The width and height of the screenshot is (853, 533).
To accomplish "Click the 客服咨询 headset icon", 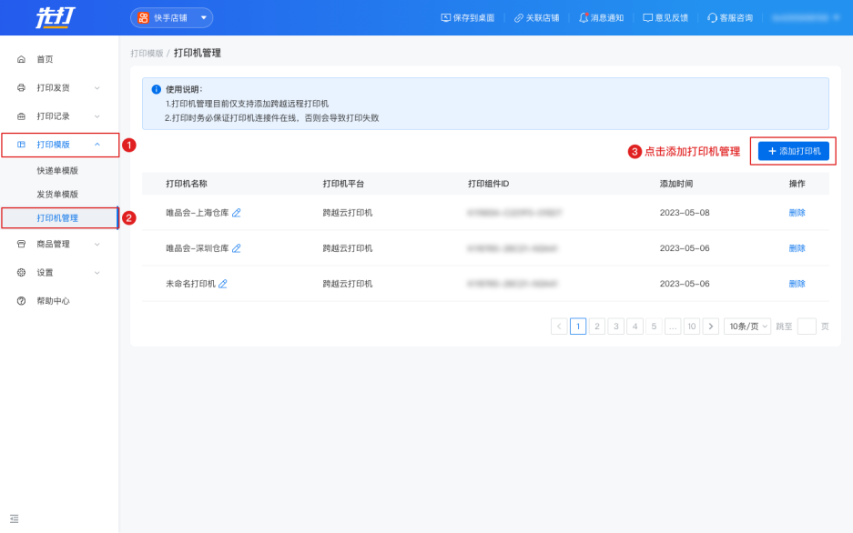I will tap(713, 17).
